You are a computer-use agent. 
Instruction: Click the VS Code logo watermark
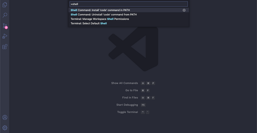tap(133, 48)
